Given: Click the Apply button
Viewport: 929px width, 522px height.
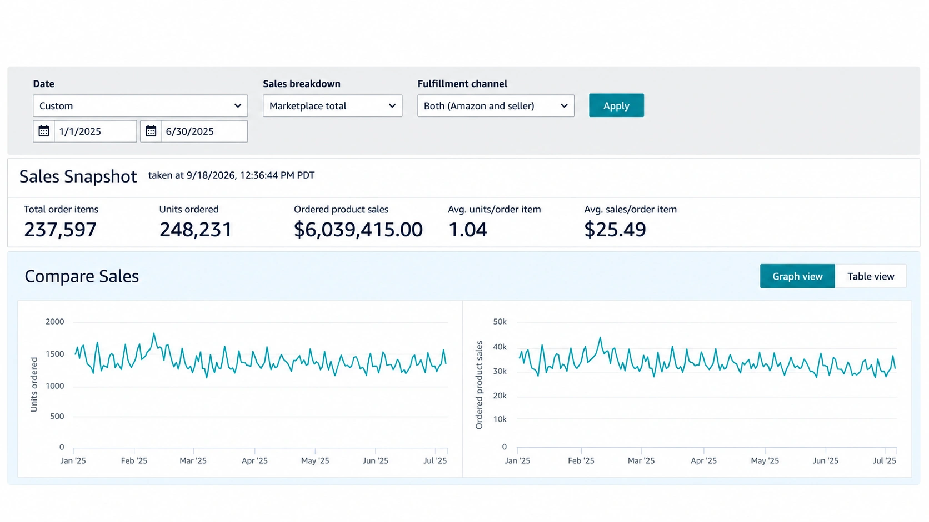Looking at the screenshot, I should (x=616, y=105).
